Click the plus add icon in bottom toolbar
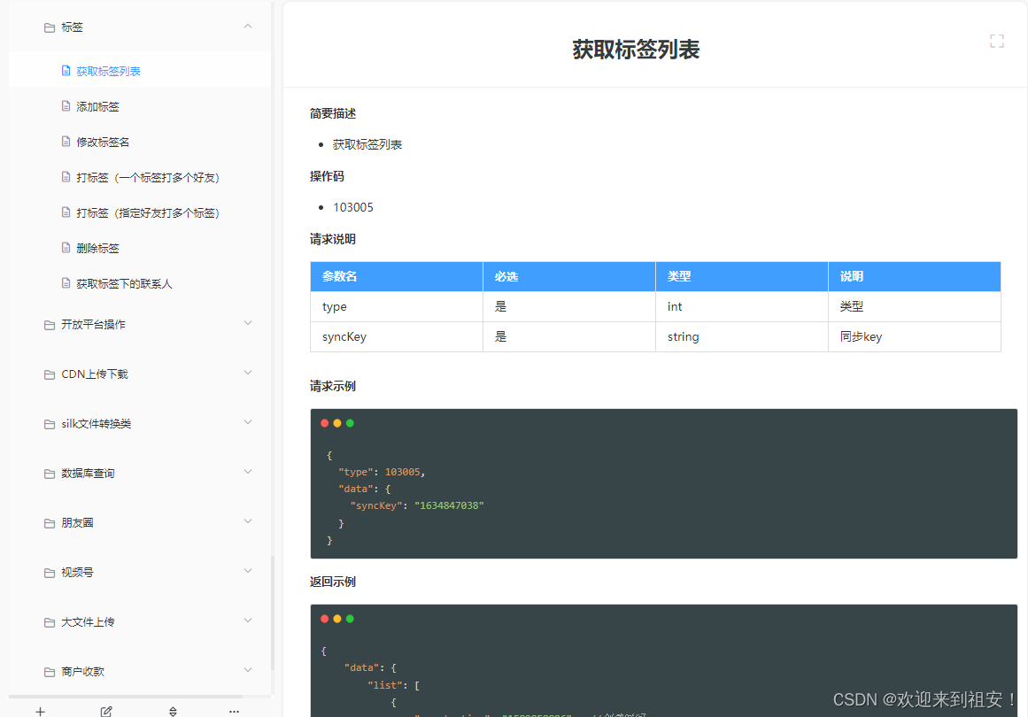Viewport: 1028px width, 717px height. pyautogui.click(x=40, y=711)
